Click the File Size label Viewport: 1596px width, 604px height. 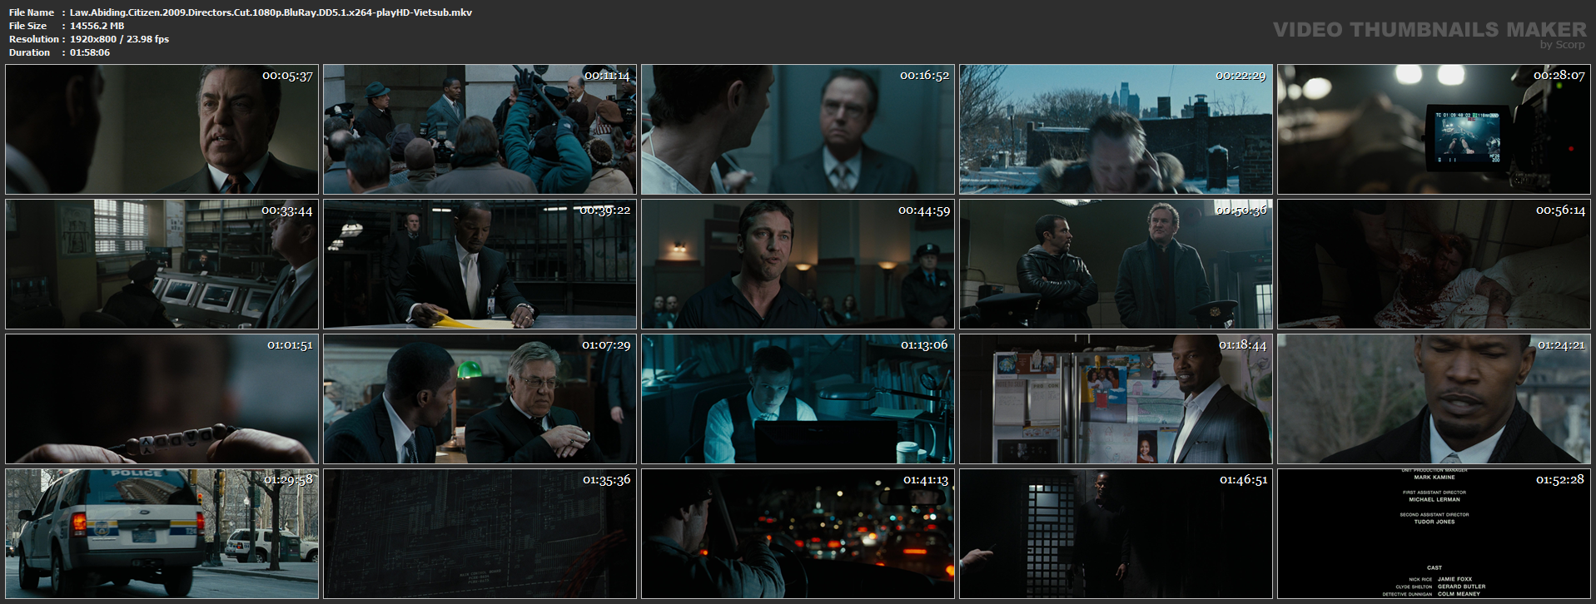[28, 26]
